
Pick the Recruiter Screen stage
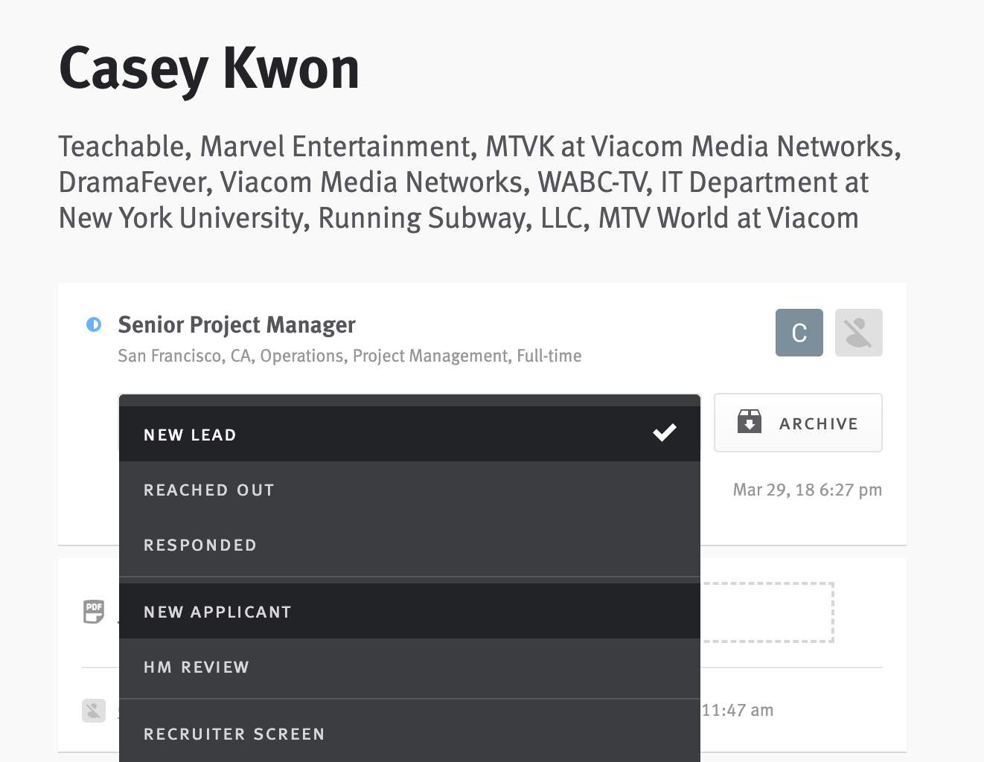coord(409,734)
